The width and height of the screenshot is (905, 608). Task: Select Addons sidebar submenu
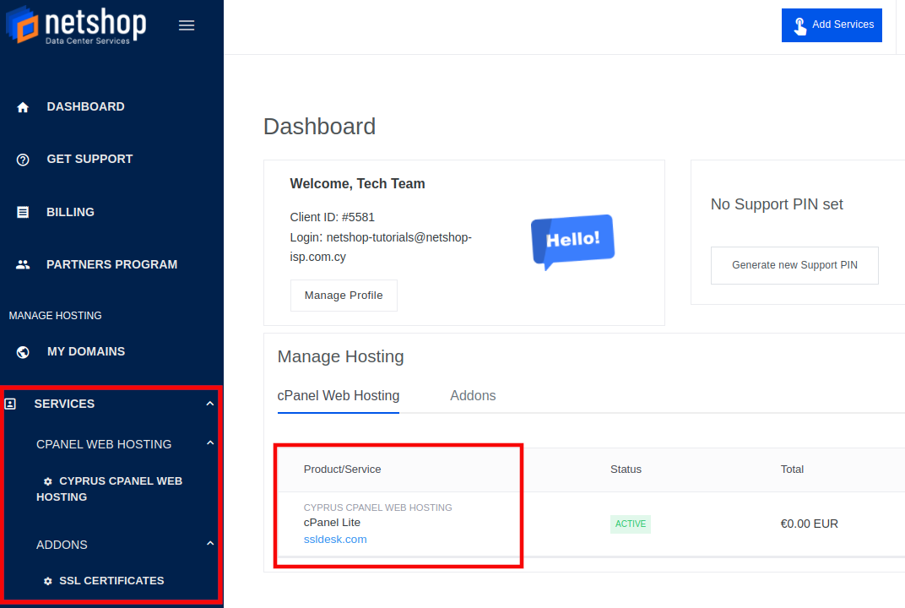click(x=62, y=545)
